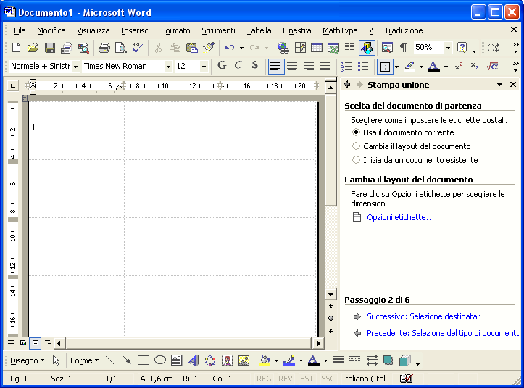524x388 pixels.
Task: Align text to the left
Action: coord(276,67)
